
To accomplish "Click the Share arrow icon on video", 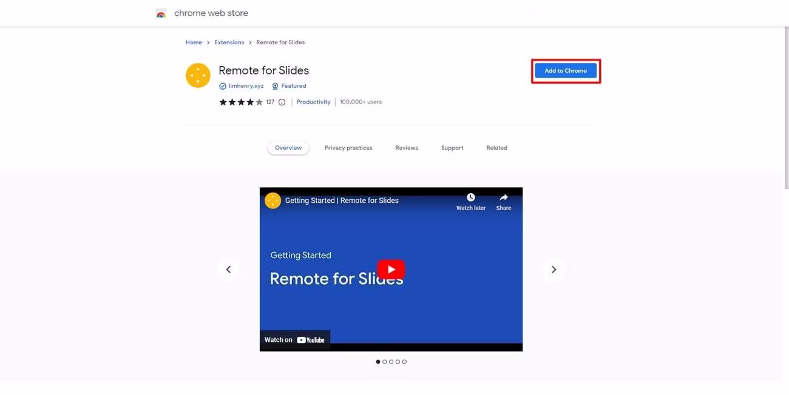I will click(504, 198).
